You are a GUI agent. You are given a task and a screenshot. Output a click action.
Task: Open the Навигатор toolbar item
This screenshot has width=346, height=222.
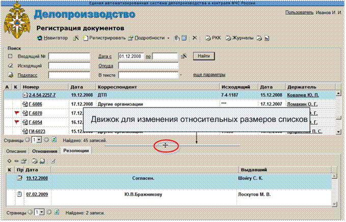(52, 38)
